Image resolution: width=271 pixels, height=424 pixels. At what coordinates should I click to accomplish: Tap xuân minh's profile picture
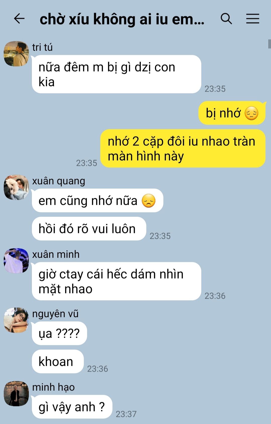pos(16,261)
